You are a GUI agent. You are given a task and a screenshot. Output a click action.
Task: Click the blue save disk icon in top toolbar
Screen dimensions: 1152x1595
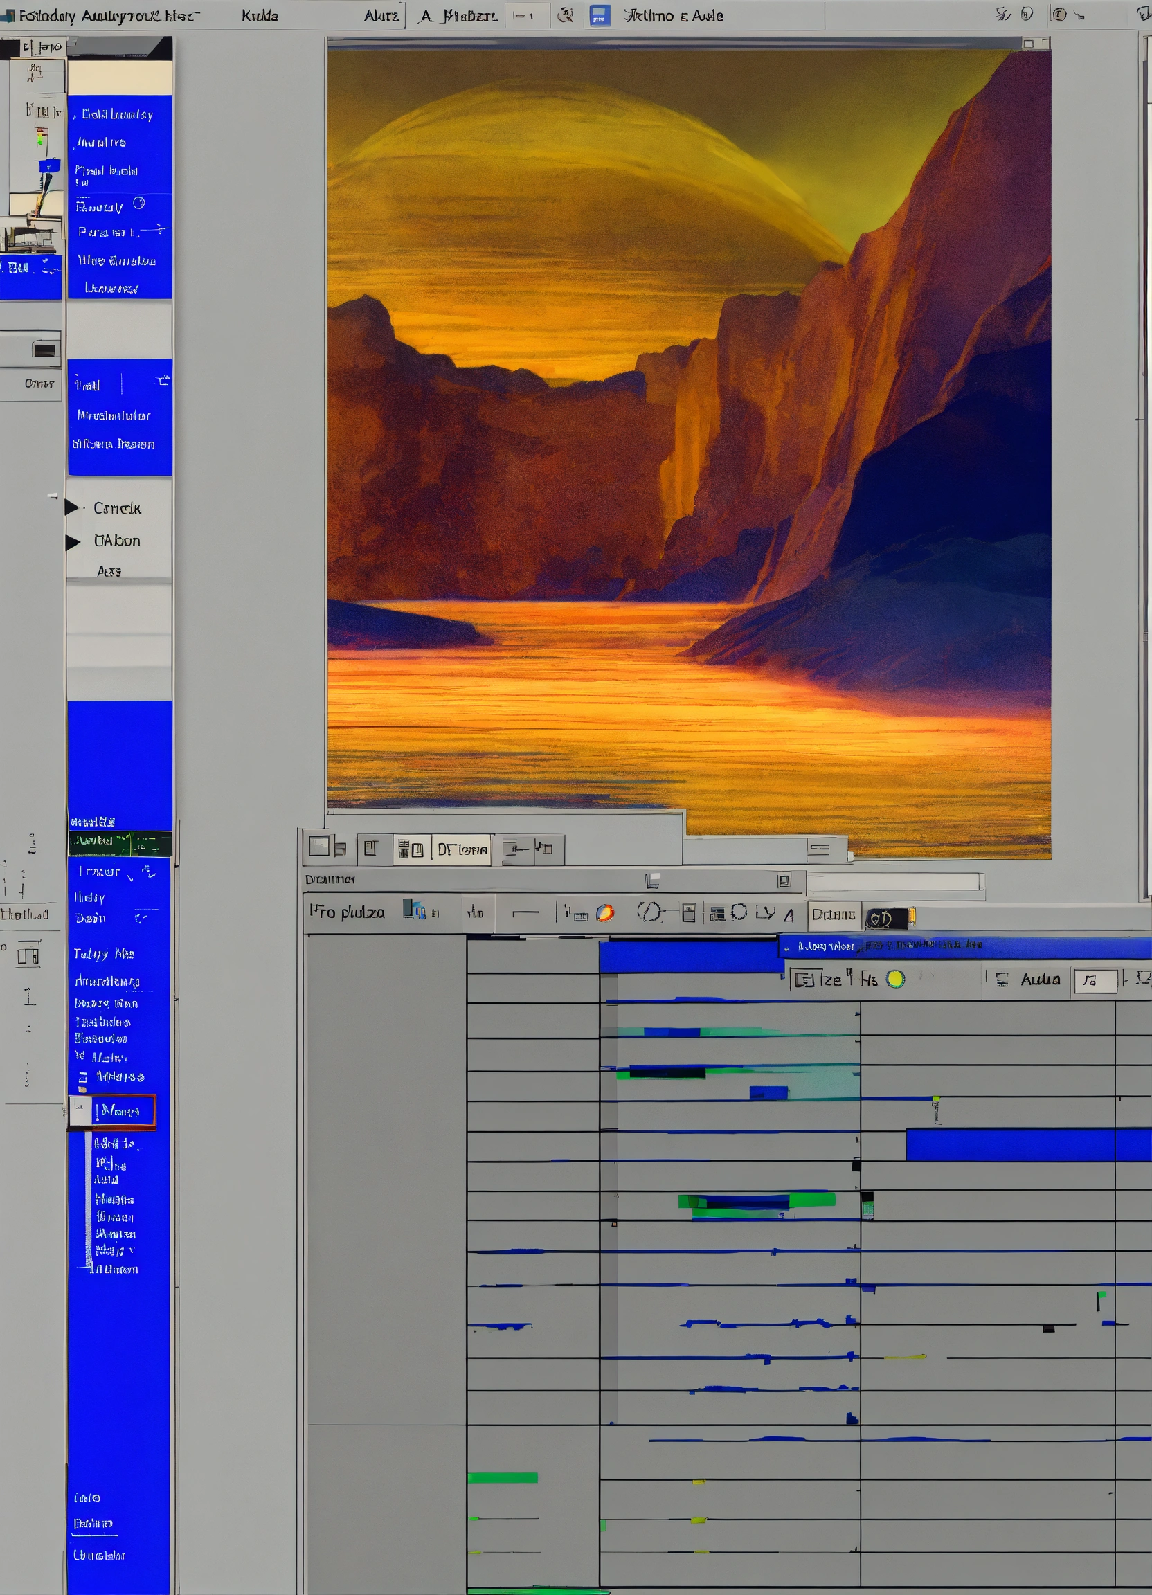600,15
